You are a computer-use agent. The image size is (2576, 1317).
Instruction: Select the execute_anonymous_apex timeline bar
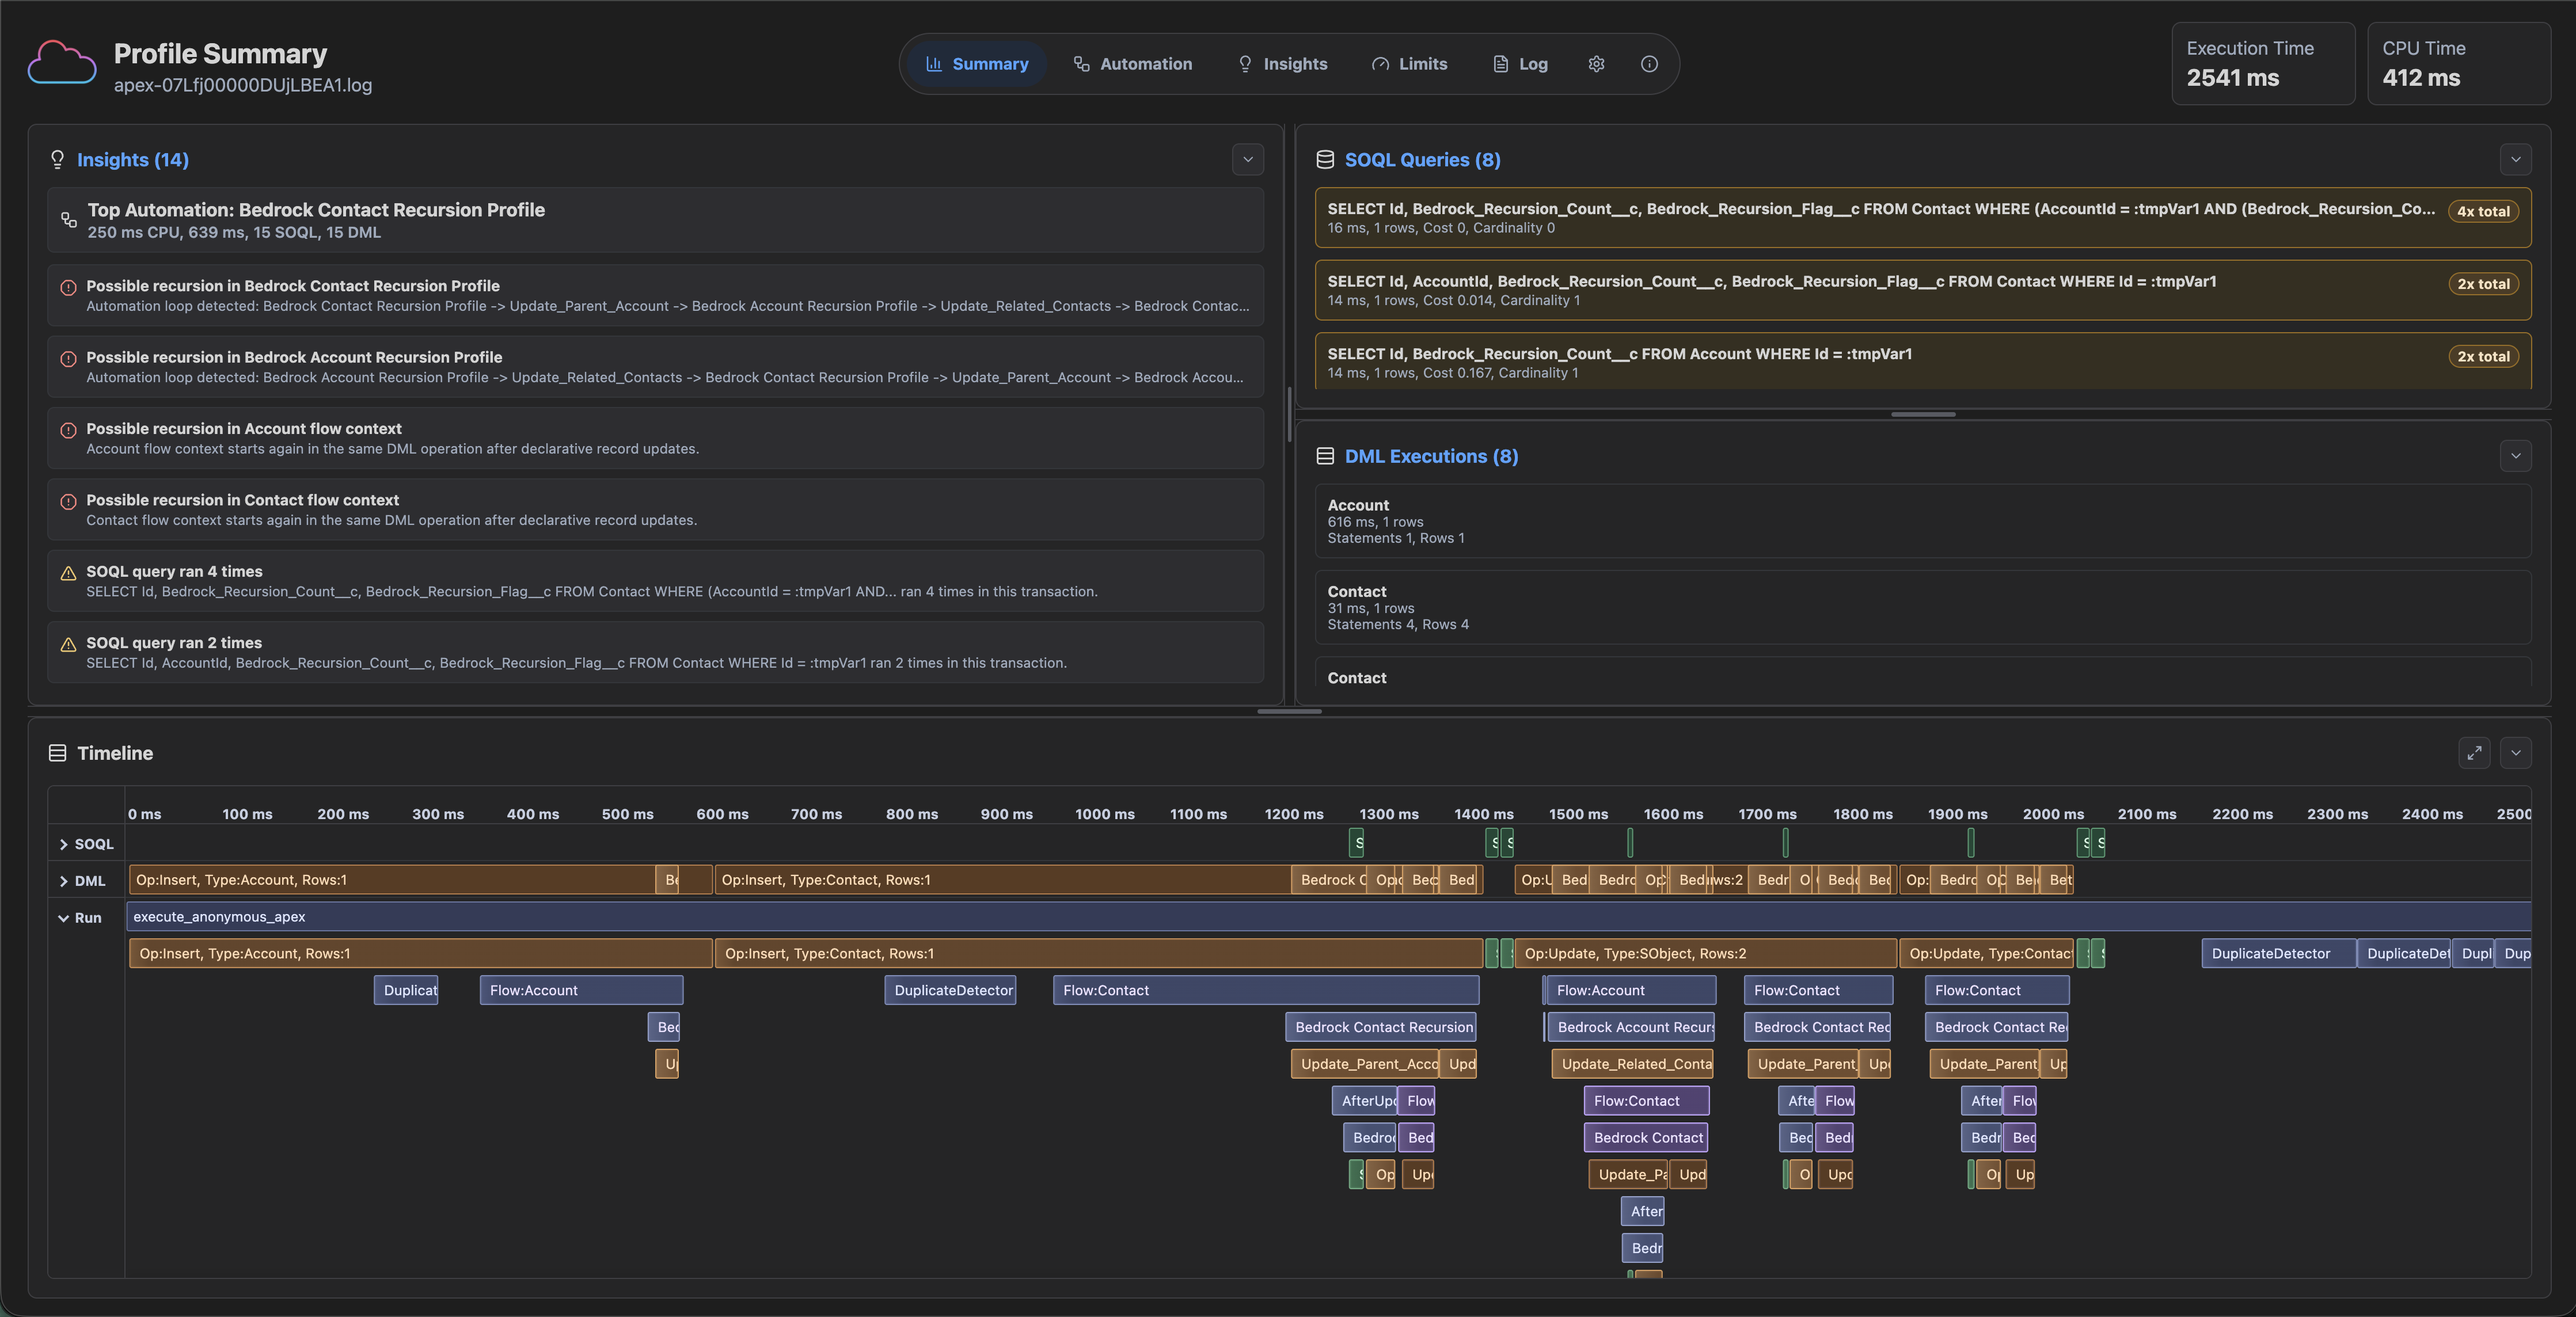[x=1328, y=917]
